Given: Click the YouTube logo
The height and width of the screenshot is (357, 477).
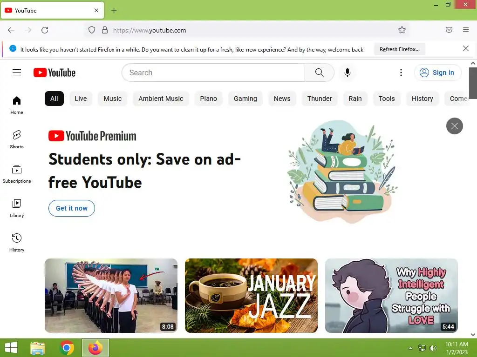Looking at the screenshot, I should pyautogui.click(x=55, y=73).
